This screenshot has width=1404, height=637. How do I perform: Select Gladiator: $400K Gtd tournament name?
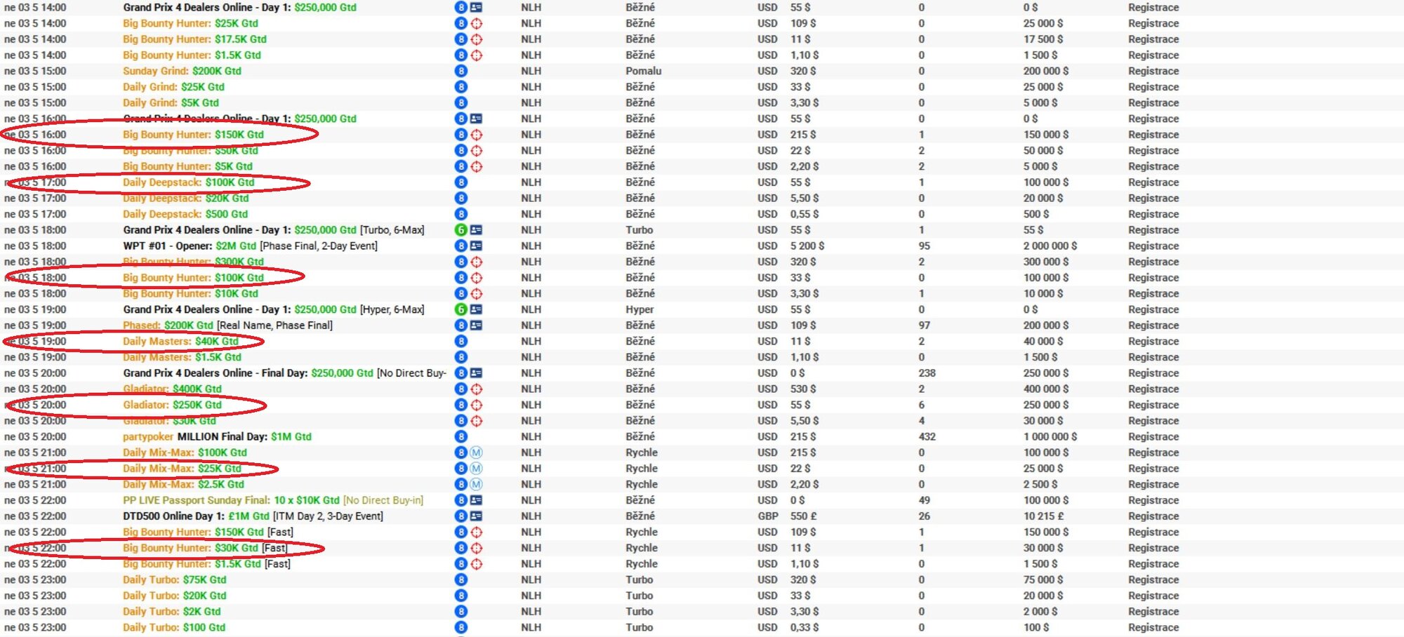coord(172,389)
